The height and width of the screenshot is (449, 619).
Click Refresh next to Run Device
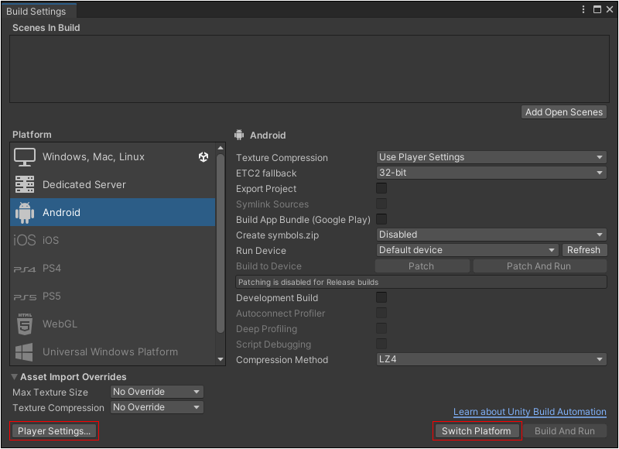click(x=583, y=250)
